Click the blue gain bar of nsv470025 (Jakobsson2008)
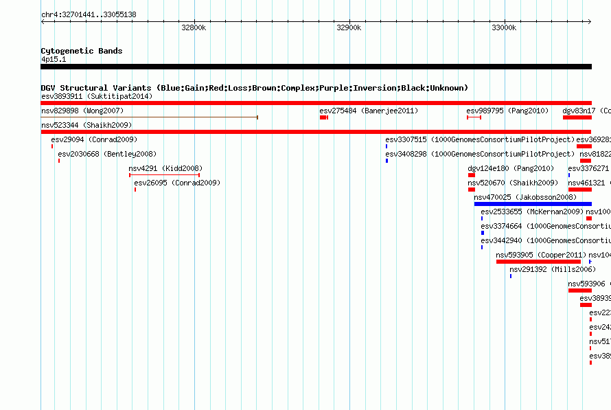611x410 pixels. tap(533, 204)
